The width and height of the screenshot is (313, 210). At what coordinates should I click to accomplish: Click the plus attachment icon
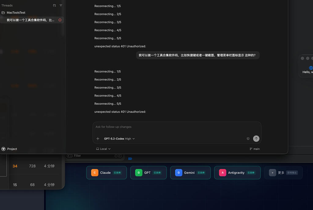(98, 139)
